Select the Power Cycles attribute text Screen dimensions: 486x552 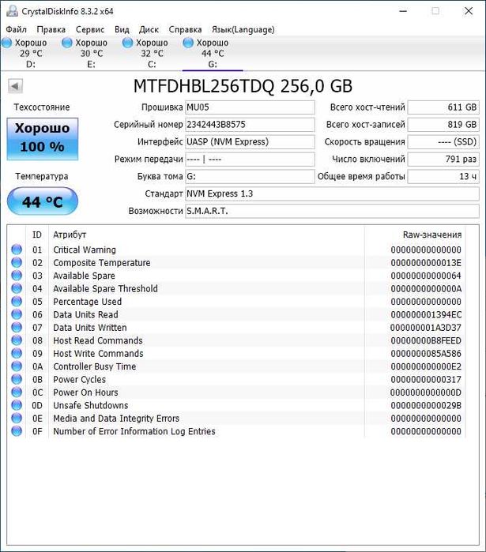(x=80, y=380)
